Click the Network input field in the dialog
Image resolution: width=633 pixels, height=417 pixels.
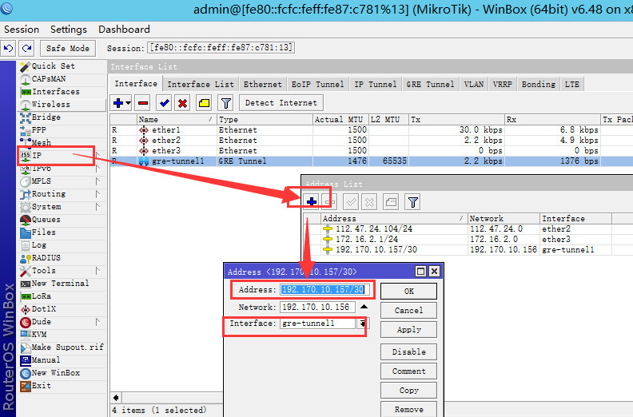[x=318, y=307]
